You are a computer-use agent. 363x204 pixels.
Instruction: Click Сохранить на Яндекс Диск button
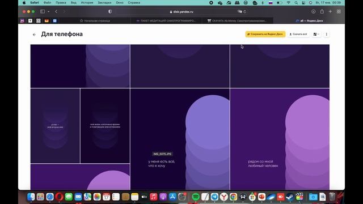click(265, 34)
